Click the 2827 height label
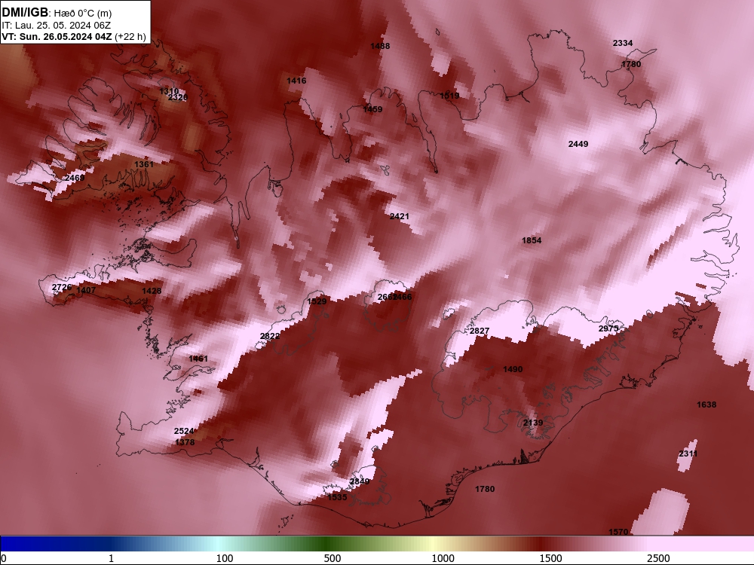Screen dimensions: 754x565 coord(480,331)
